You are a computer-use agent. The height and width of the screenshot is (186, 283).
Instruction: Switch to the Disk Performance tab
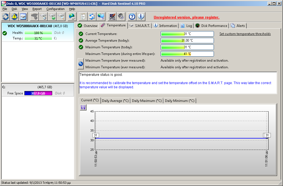coord(211,26)
